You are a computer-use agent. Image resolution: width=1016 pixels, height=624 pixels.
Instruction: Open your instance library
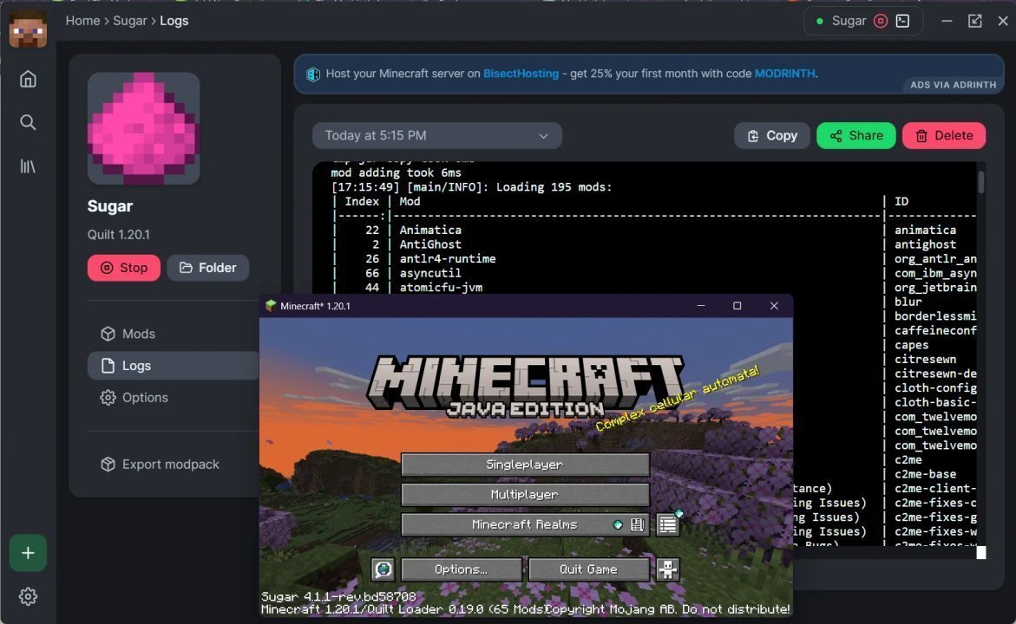tap(27, 165)
